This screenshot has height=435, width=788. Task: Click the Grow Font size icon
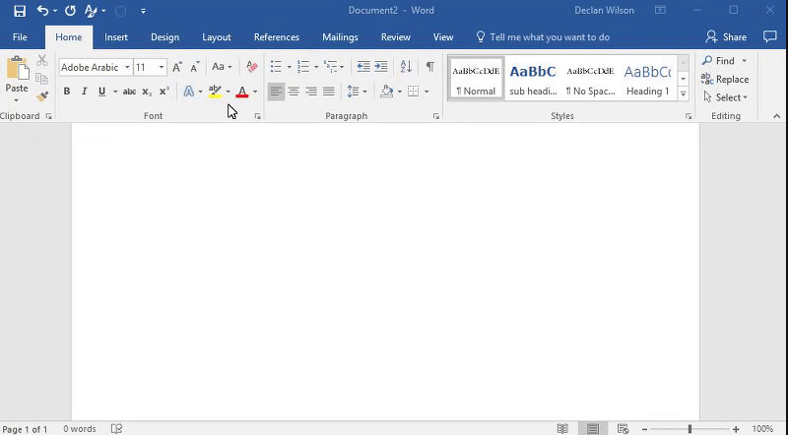coord(177,67)
